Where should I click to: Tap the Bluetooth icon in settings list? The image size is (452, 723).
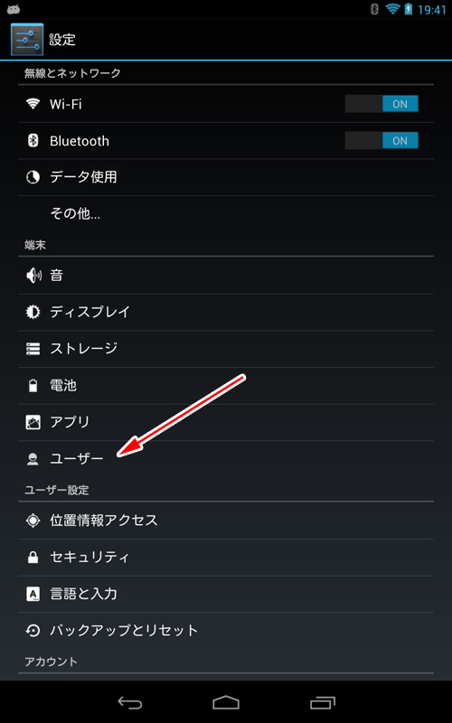[33, 141]
